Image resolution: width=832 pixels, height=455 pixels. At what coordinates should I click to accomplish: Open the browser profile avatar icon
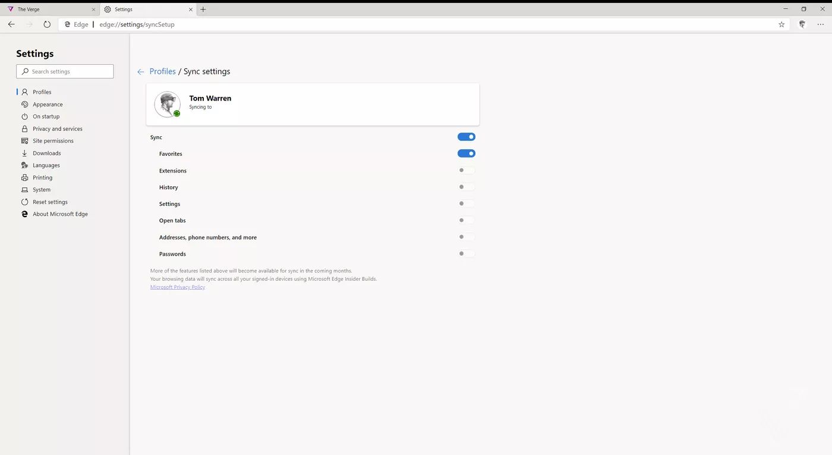802,24
